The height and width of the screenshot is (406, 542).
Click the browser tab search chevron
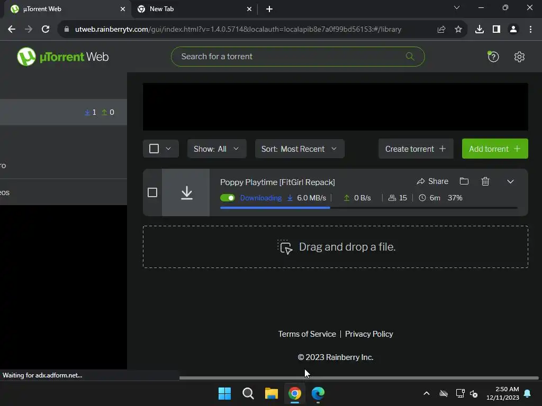click(457, 7)
